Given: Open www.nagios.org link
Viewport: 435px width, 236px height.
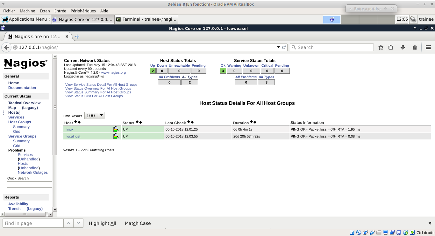Looking at the screenshot, I should 113,72.
